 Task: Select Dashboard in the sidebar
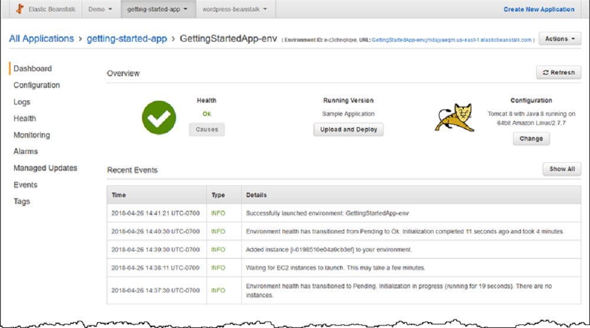click(32, 68)
